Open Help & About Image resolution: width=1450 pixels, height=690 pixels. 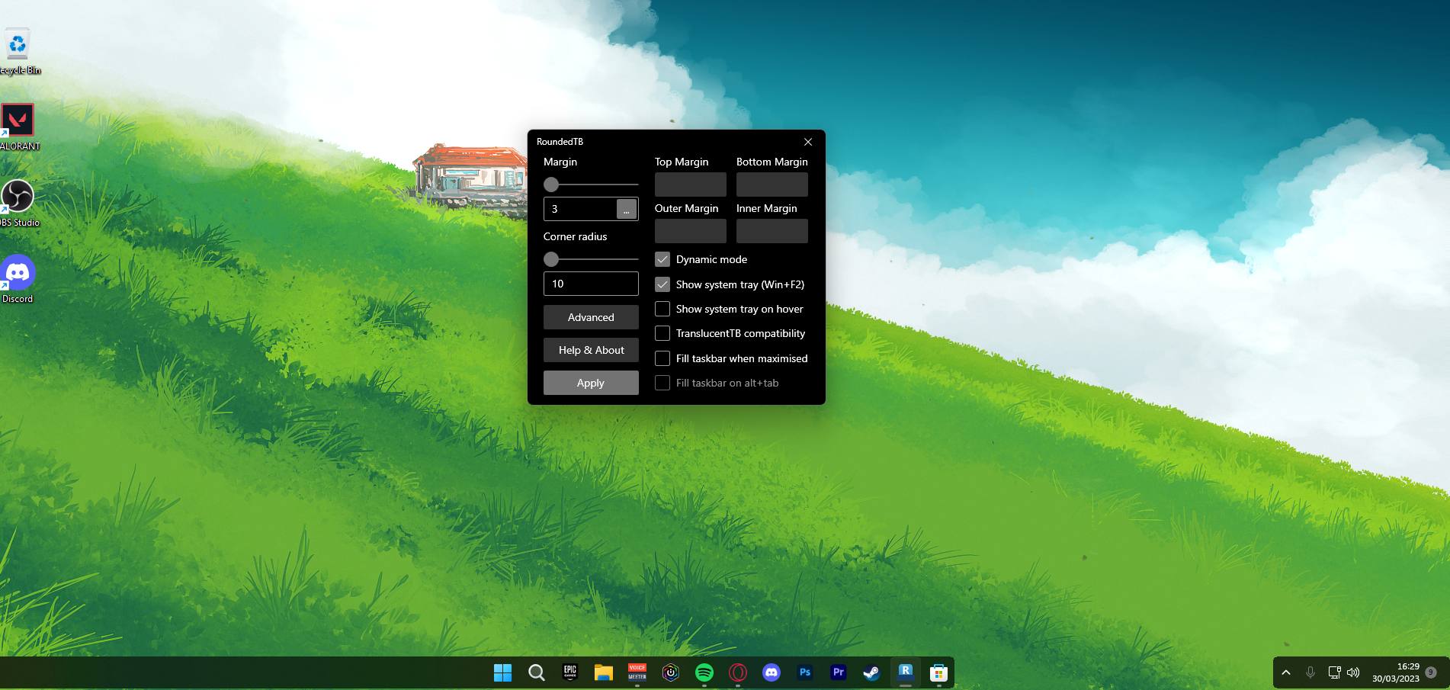click(x=591, y=350)
